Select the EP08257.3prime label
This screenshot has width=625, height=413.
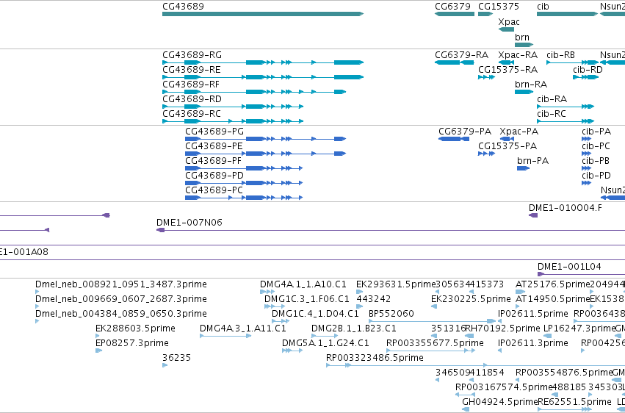tap(132, 344)
